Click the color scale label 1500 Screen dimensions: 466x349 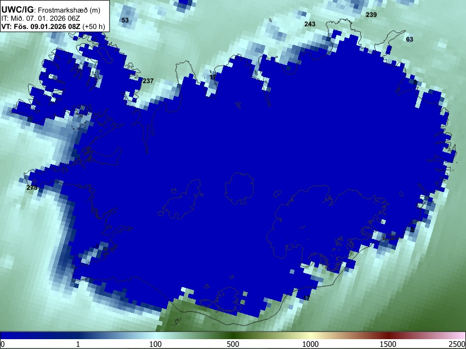388,344
